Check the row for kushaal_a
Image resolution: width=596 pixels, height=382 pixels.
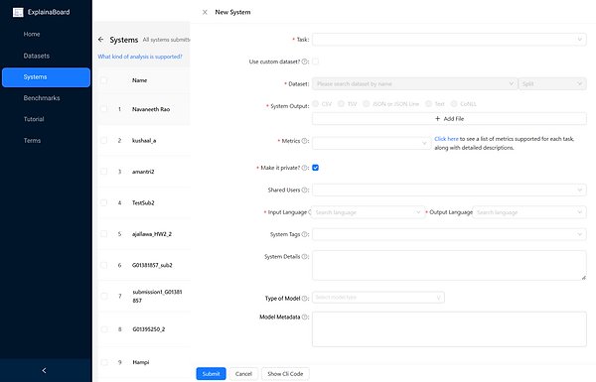(x=103, y=141)
